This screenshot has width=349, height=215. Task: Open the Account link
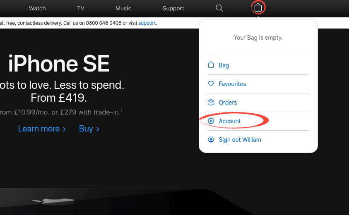[x=230, y=121]
